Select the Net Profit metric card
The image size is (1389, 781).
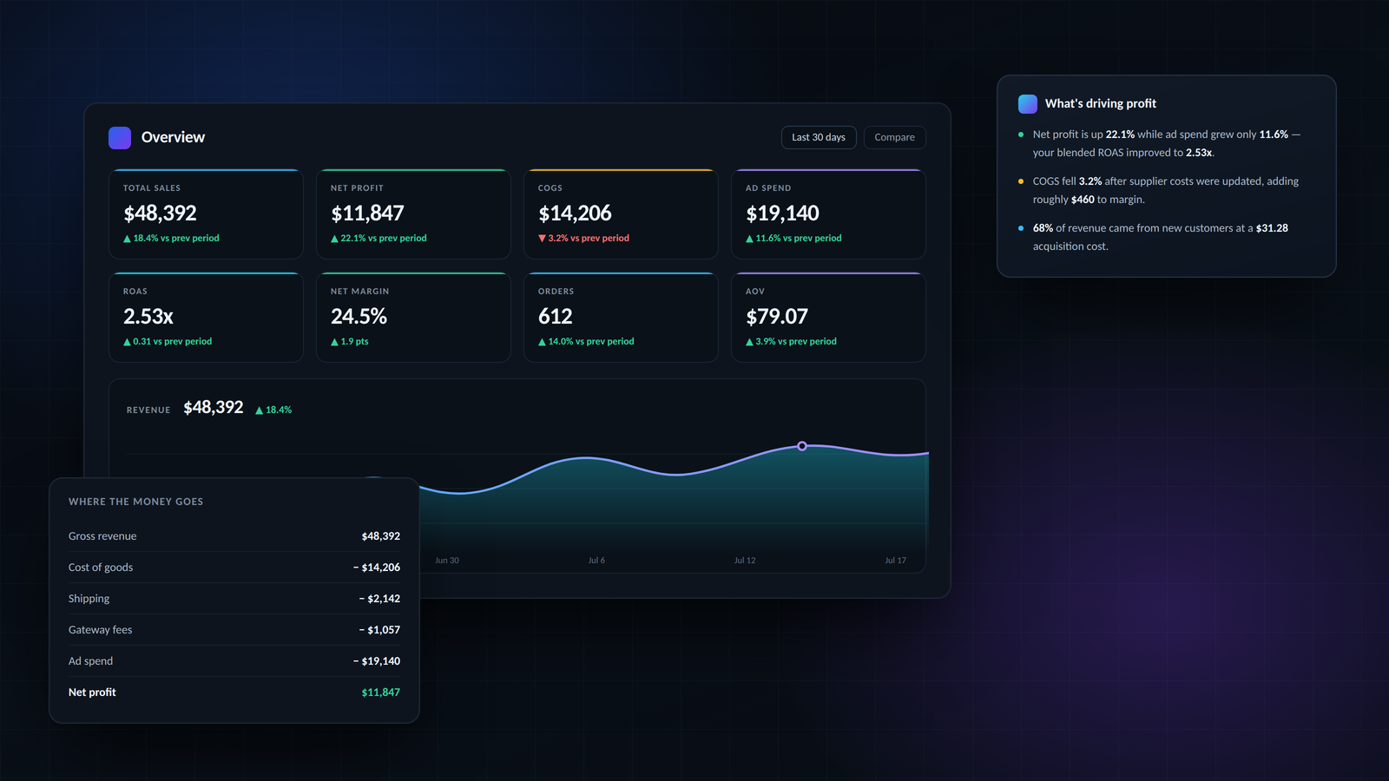pos(413,213)
